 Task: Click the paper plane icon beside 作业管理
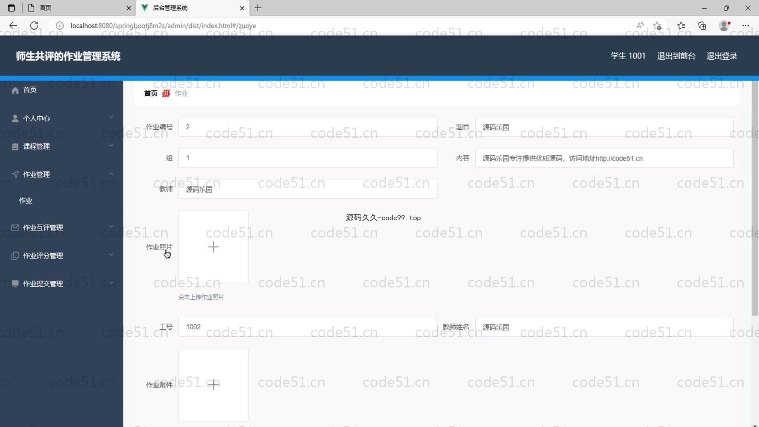click(15, 174)
